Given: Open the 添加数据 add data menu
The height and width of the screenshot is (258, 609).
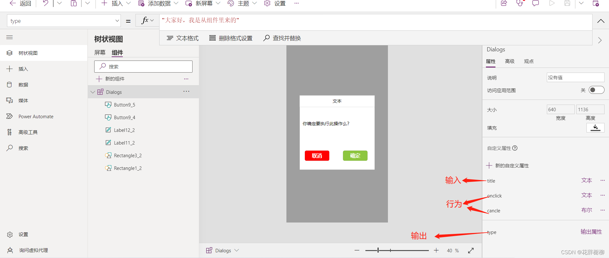Looking at the screenshot, I should pyautogui.click(x=158, y=3).
